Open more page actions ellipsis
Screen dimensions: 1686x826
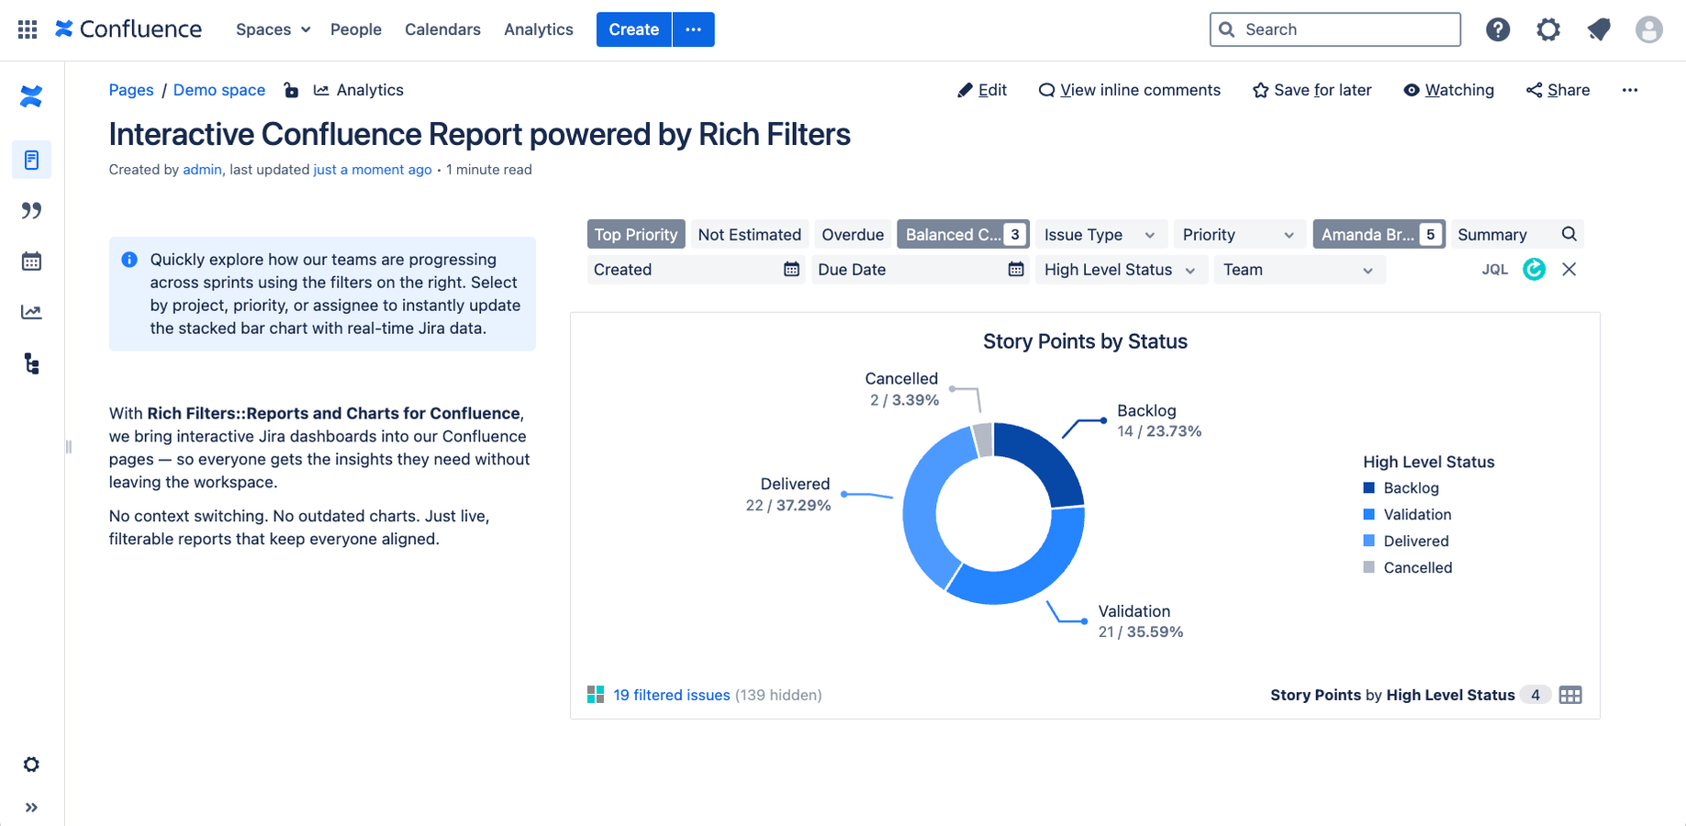1630,90
